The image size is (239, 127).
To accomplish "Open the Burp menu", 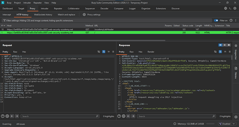I will (x=9, y=3).
